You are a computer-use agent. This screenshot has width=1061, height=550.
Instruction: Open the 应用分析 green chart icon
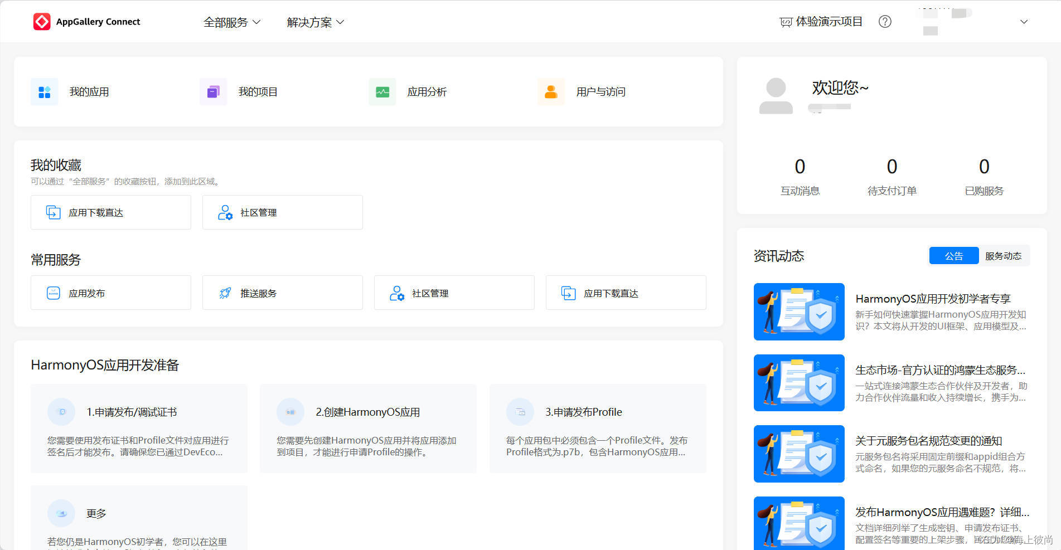[x=382, y=92]
